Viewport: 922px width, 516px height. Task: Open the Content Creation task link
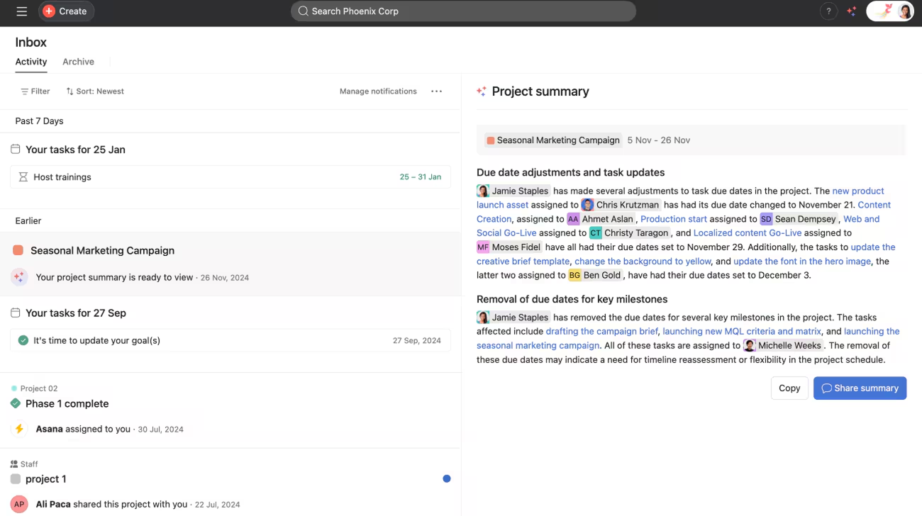(874, 205)
